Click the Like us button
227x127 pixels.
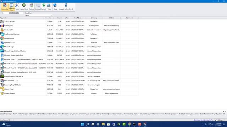219,120
